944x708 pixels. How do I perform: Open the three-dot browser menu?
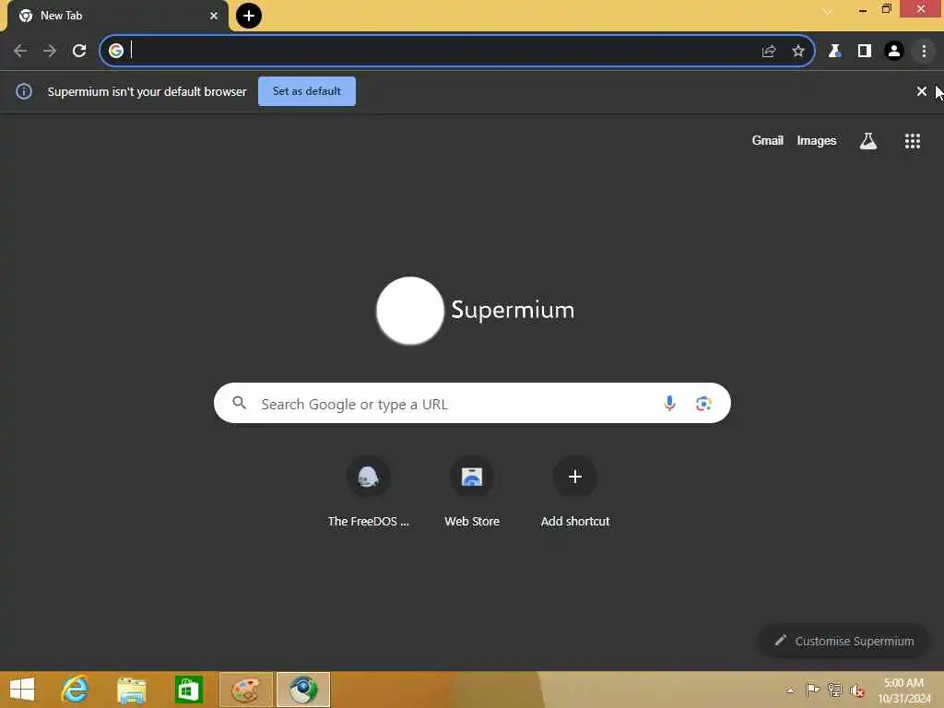click(x=924, y=52)
